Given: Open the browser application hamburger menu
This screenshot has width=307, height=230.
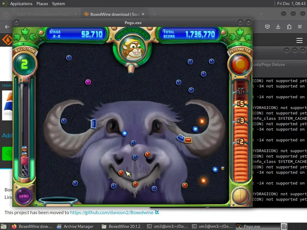Looking at the screenshot, I should coord(300,27).
